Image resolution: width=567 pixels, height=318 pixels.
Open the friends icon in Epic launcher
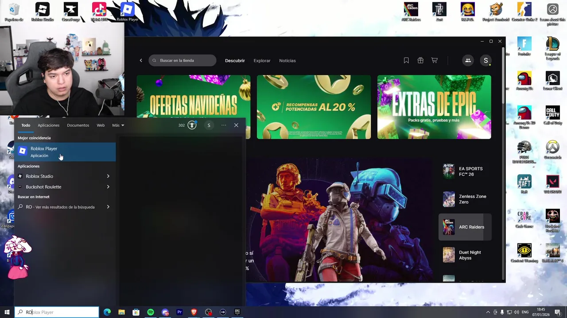tap(468, 61)
